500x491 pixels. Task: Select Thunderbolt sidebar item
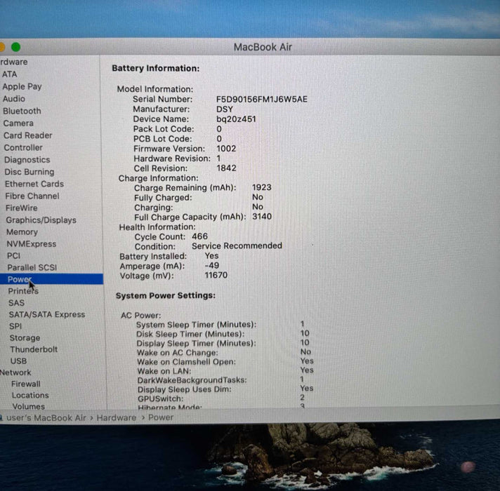[x=34, y=349]
